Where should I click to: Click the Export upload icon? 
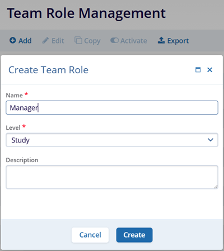[161, 40]
